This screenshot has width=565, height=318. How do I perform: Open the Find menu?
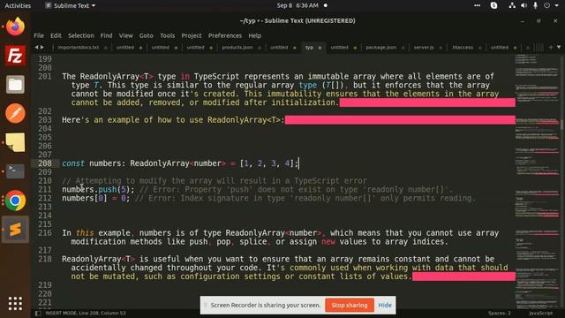click(x=106, y=35)
